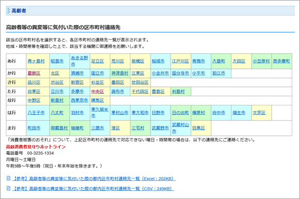The height and width of the screenshot is (199, 300).
Task: Click the document icon beside the Excel reference link
Action: 8,178
